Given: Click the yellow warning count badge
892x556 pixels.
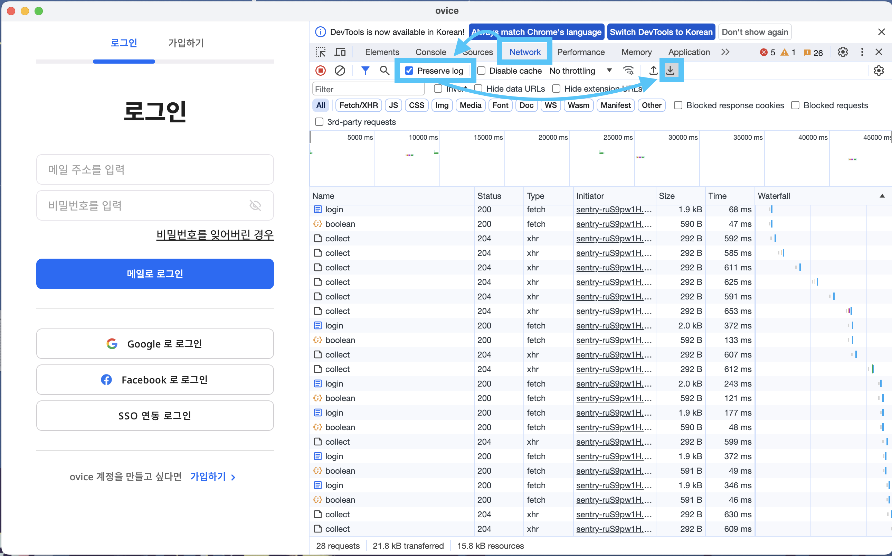Looking at the screenshot, I should [x=788, y=53].
